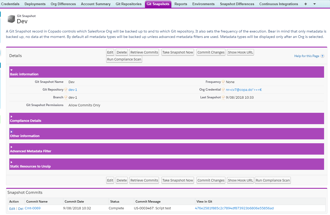Image resolution: width=330 pixels, height=215 pixels.
Task: Click the bottom Delete button
Action: (x=122, y=180)
